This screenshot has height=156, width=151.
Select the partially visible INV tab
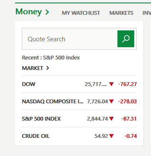point(147,13)
